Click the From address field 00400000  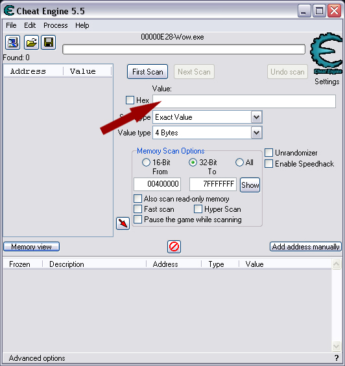point(157,184)
